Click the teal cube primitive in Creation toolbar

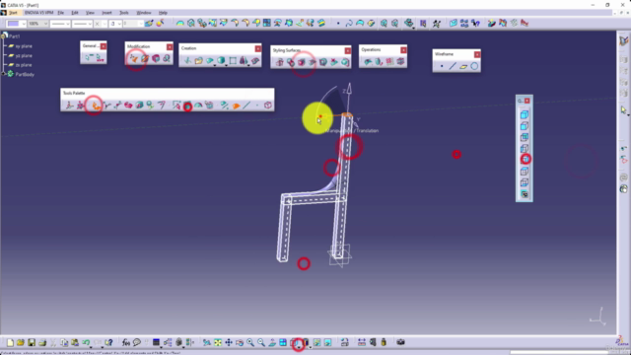click(221, 61)
